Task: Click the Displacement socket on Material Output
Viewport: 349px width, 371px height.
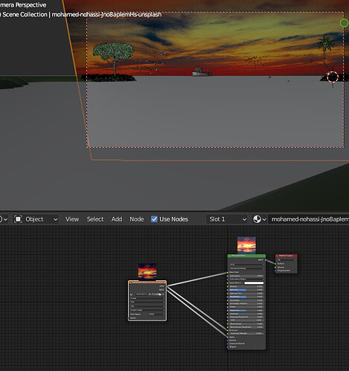Action: [x=275, y=271]
